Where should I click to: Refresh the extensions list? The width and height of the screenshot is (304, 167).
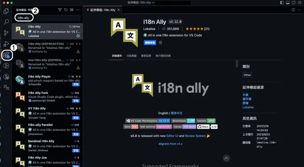point(66,10)
